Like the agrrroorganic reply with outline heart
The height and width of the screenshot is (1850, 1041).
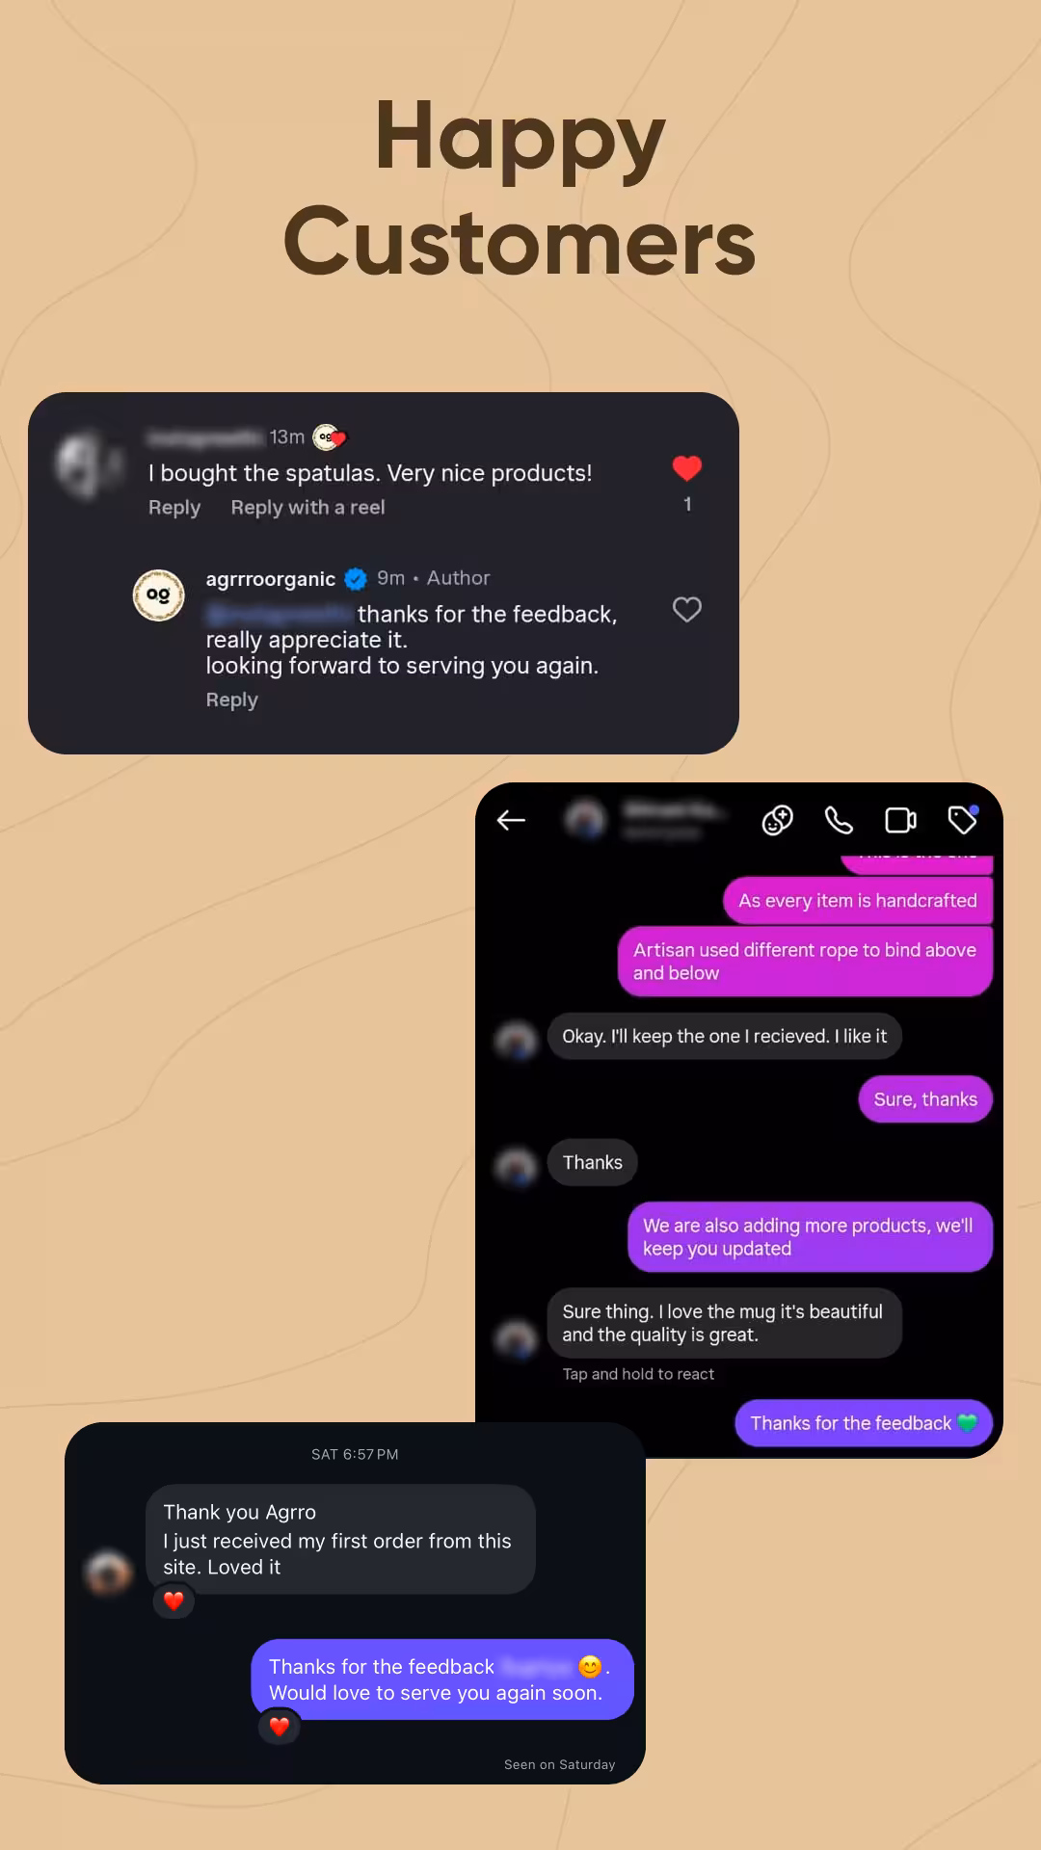pyautogui.click(x=687, y=609)
